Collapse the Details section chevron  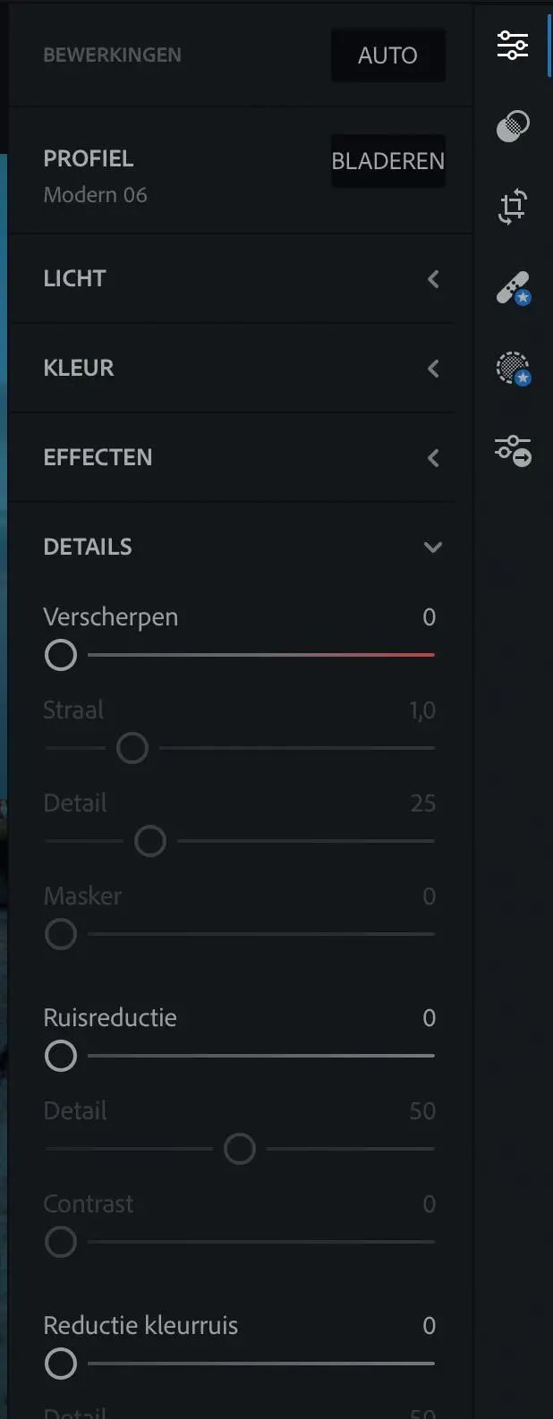pyautogui.click(x=433, y=548)
